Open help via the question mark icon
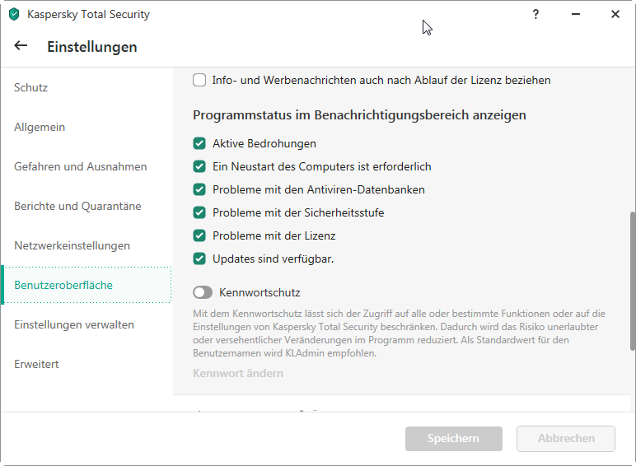The height and width of the screenshot is (466, 636). (x=535, y=15)
